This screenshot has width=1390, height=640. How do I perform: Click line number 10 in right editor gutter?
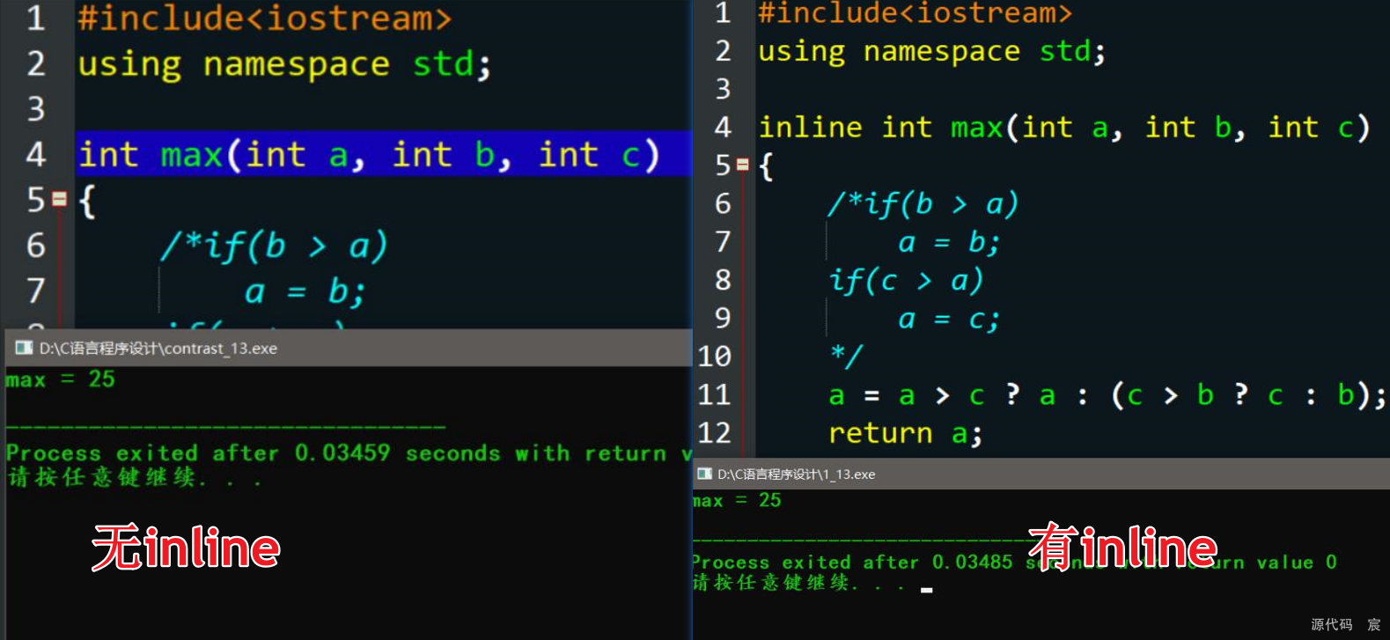714,357
